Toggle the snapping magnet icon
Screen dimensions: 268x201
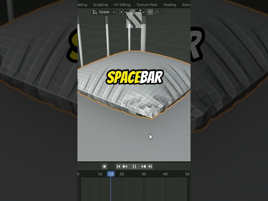point(132,12)
